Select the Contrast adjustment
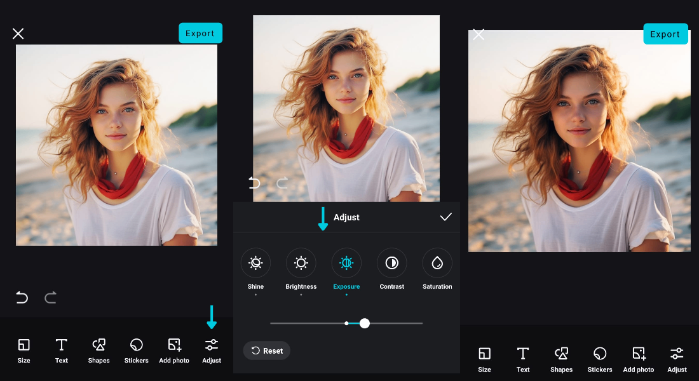The height and width of the screenshot is (381, 699). click(x=392, y=269)
